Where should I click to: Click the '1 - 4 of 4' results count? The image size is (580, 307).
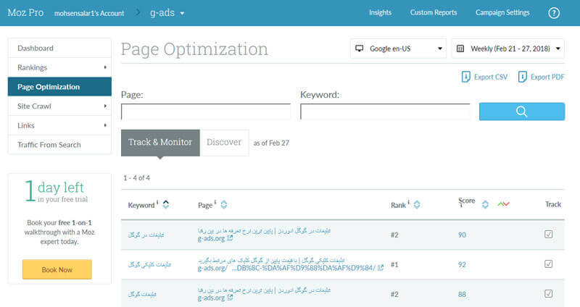(136, 177)
